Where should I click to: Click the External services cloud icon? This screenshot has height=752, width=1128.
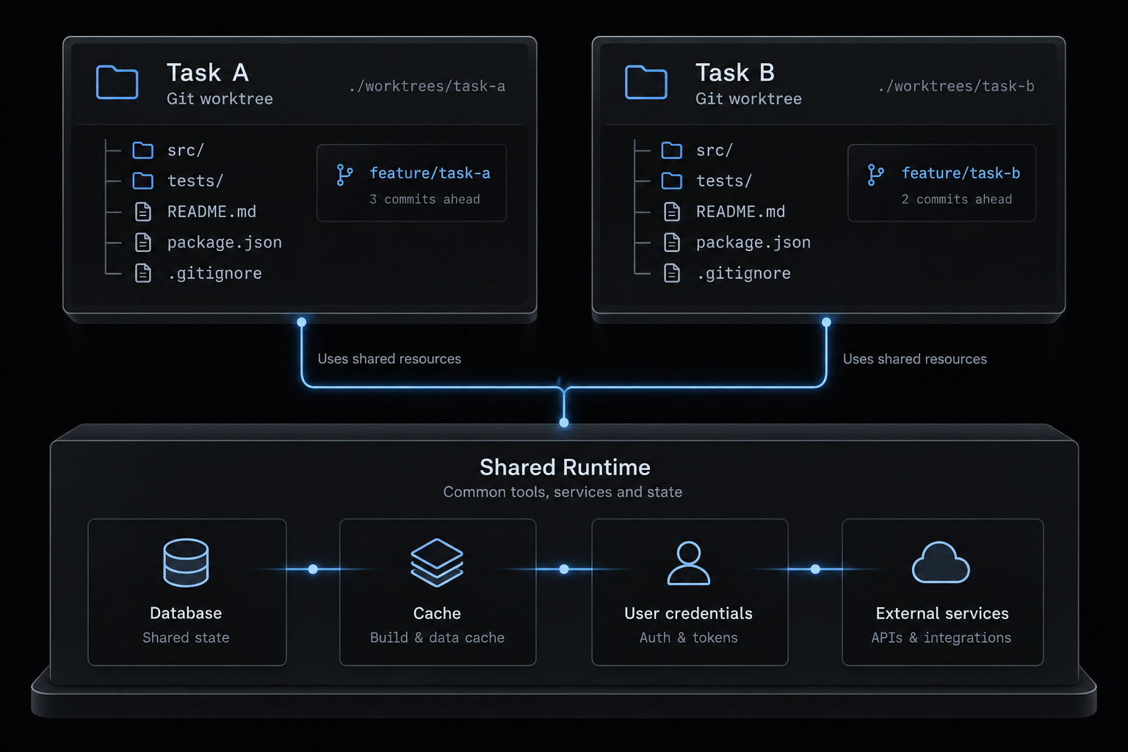[941, 563]
